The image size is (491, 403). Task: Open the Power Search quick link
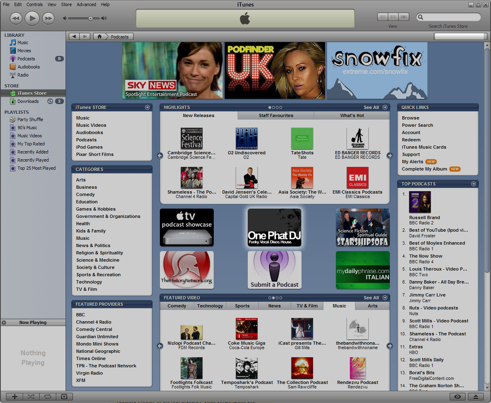[417, 125]
